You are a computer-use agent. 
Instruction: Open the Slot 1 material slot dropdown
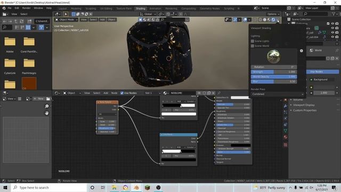[152, 93]
